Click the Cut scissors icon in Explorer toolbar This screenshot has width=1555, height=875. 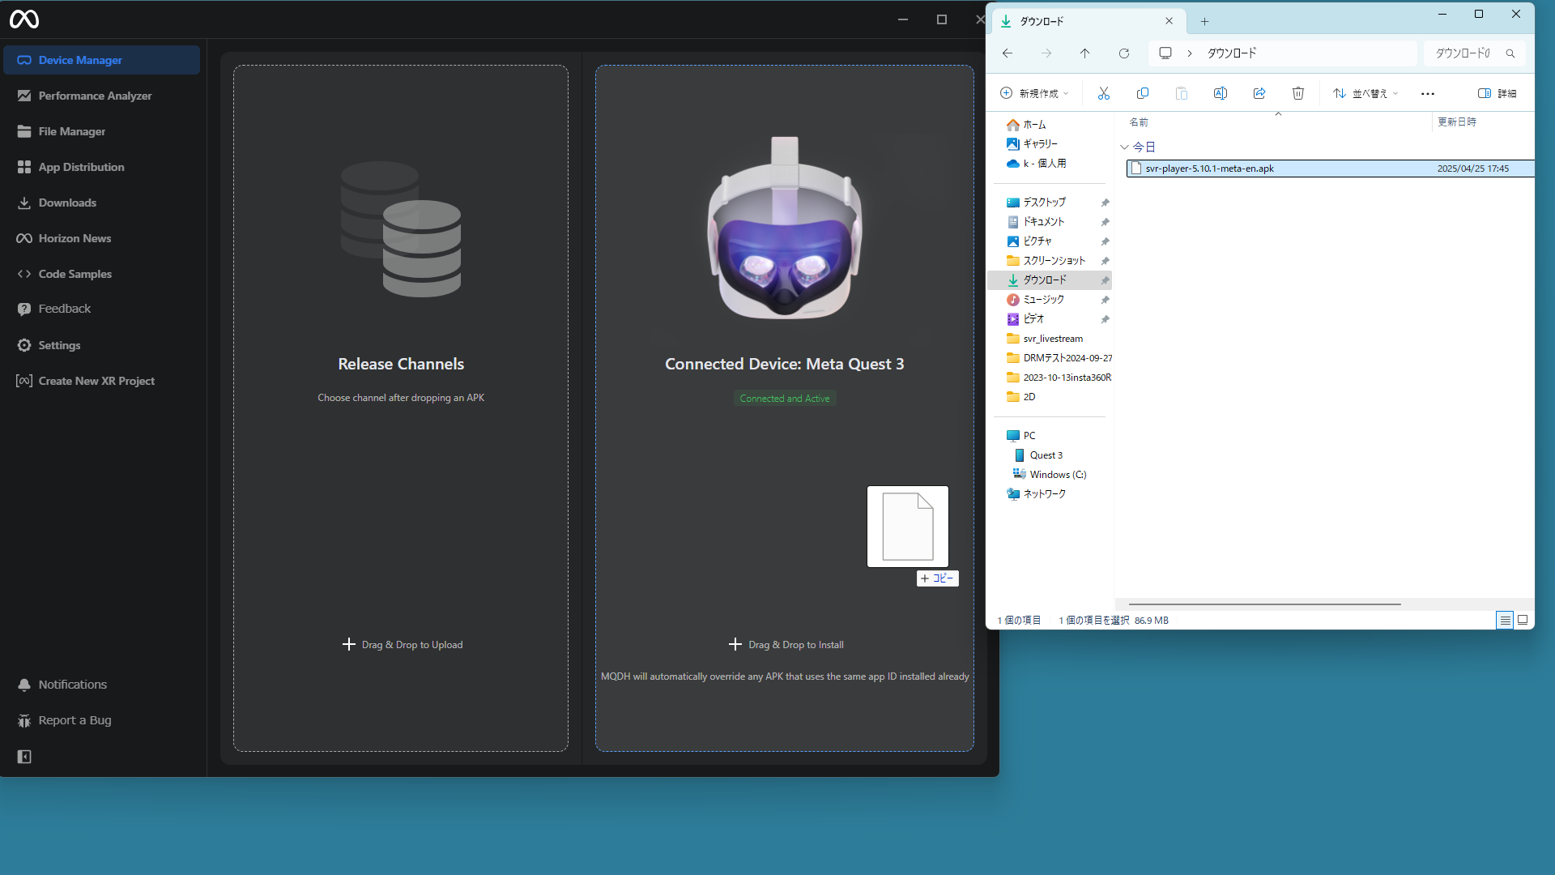pos(1104,94)
